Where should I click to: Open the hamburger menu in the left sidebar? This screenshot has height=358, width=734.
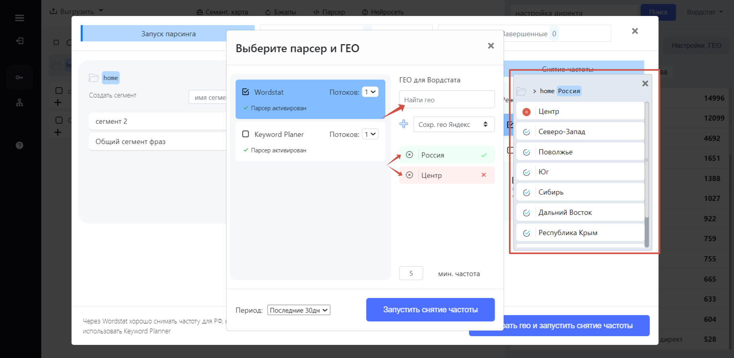(x=20, y=18)
